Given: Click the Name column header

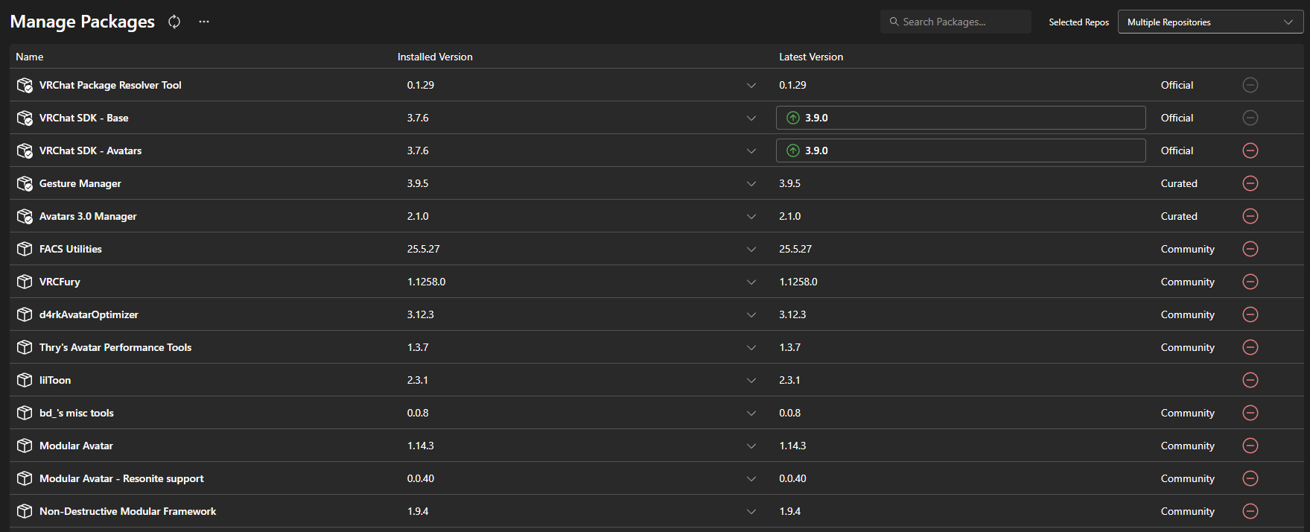Looking at the screenshot, I should coord(30,57).
